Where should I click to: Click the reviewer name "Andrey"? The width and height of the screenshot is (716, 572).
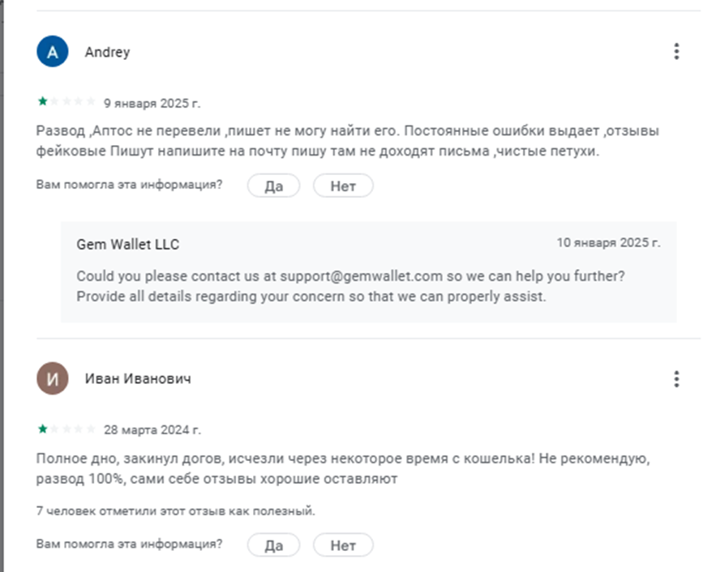pyautogui.click(x=107, y=52)
